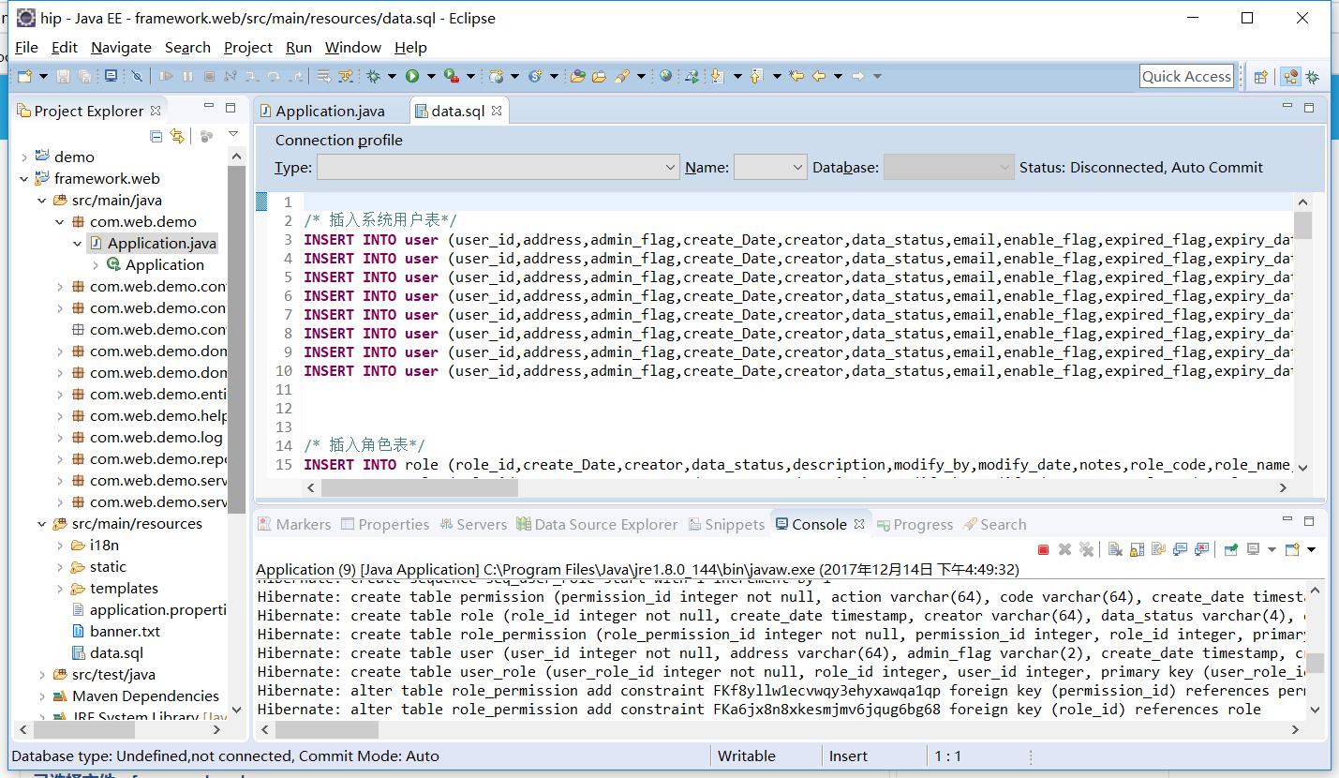Open the connection Type combo box
Viewport: 1339px width, 778px height.
point(498,168)
